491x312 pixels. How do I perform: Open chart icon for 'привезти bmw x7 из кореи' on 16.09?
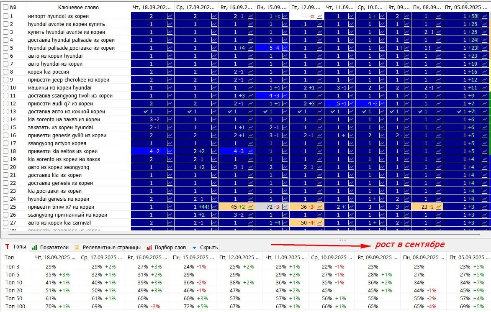pos(250,207)
